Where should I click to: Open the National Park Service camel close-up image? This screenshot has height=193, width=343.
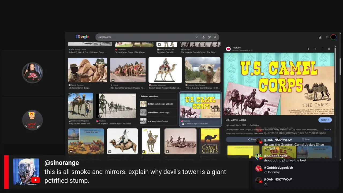pyautogui.click(x=203, y=70)
